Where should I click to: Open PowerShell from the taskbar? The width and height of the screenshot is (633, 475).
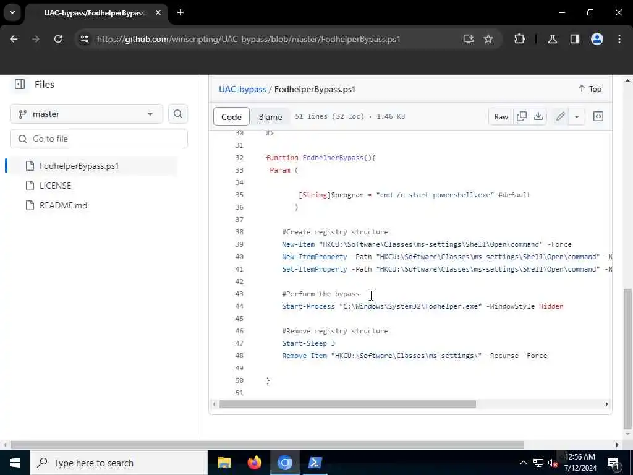pyautogui.click(x=315, y=463)
